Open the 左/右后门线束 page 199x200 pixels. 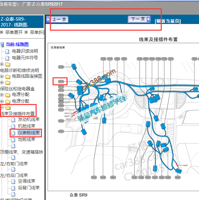point(14,175)
